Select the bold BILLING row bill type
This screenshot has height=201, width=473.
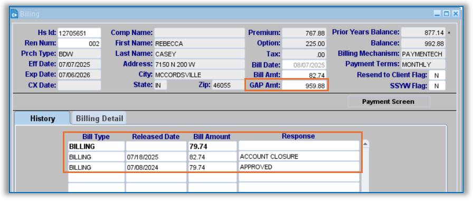click(96, 147)
